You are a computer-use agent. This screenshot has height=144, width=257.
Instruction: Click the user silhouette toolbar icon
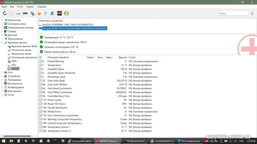click(x=52, y=13)
